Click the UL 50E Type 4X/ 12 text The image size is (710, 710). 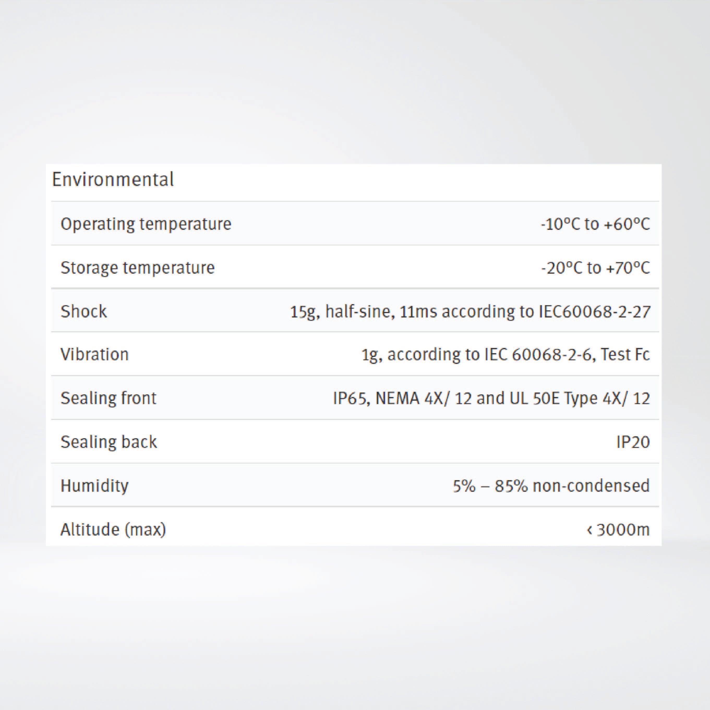(580, 398)
